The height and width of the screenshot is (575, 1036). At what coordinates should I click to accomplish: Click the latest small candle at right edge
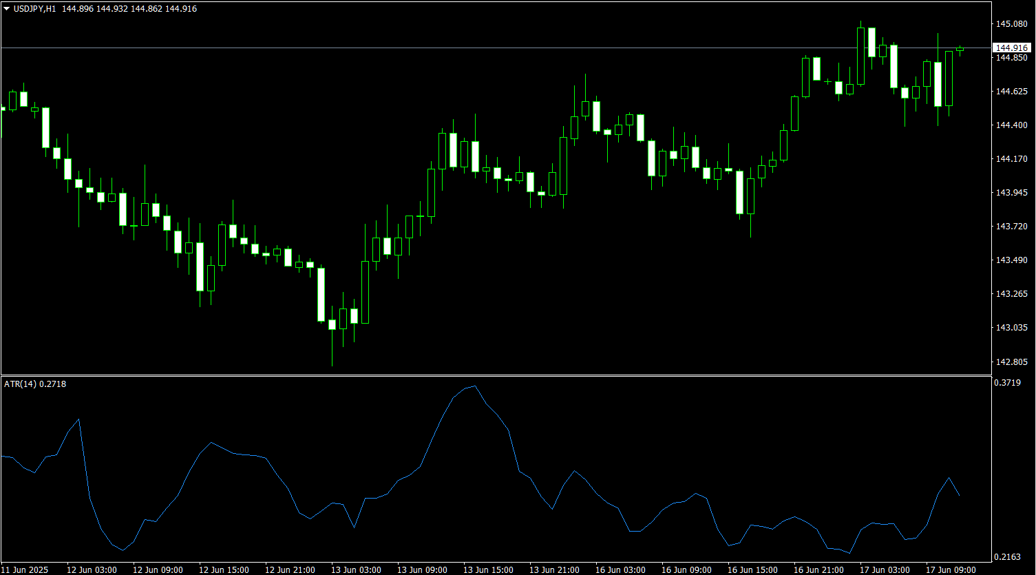point(960,50)
